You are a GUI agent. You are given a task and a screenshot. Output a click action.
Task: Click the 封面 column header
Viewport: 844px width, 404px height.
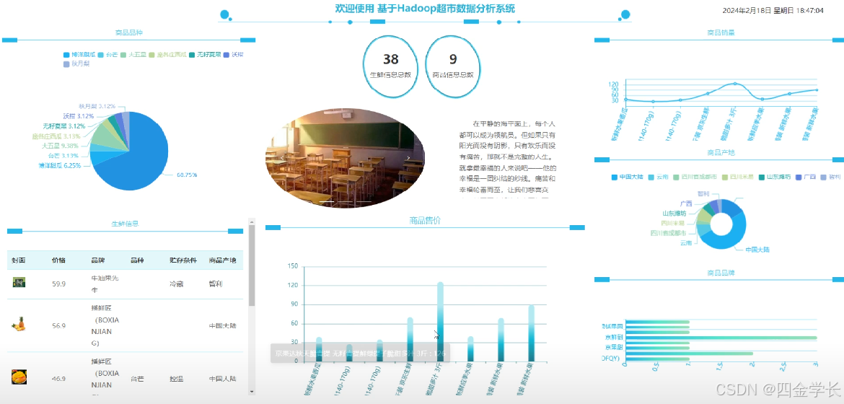(19, 260)
